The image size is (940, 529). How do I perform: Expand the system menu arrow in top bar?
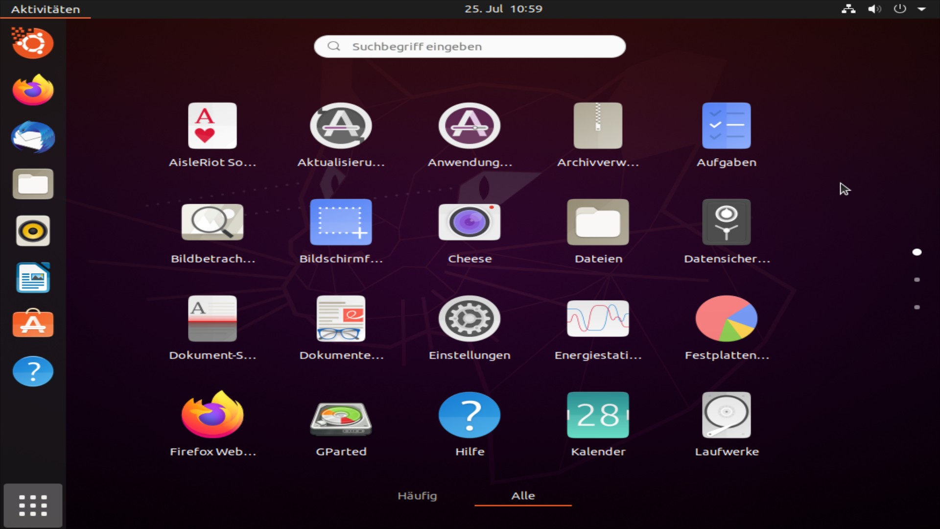921,9
